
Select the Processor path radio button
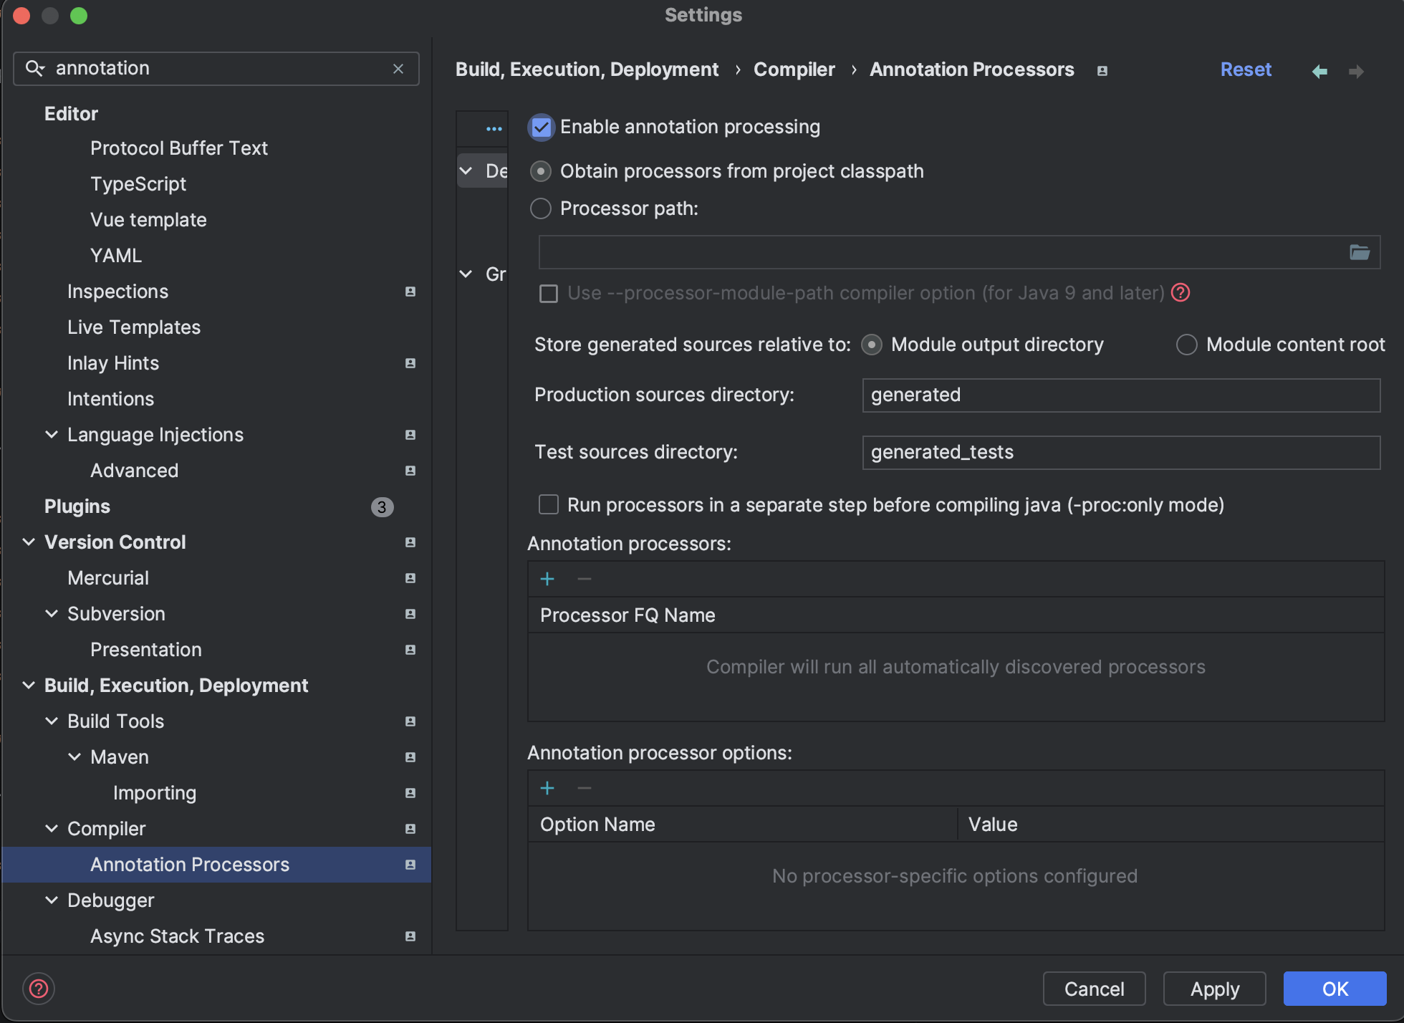click(x=541, y=208)
